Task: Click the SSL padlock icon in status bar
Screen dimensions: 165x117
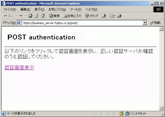Action: (x=122, y=114)
